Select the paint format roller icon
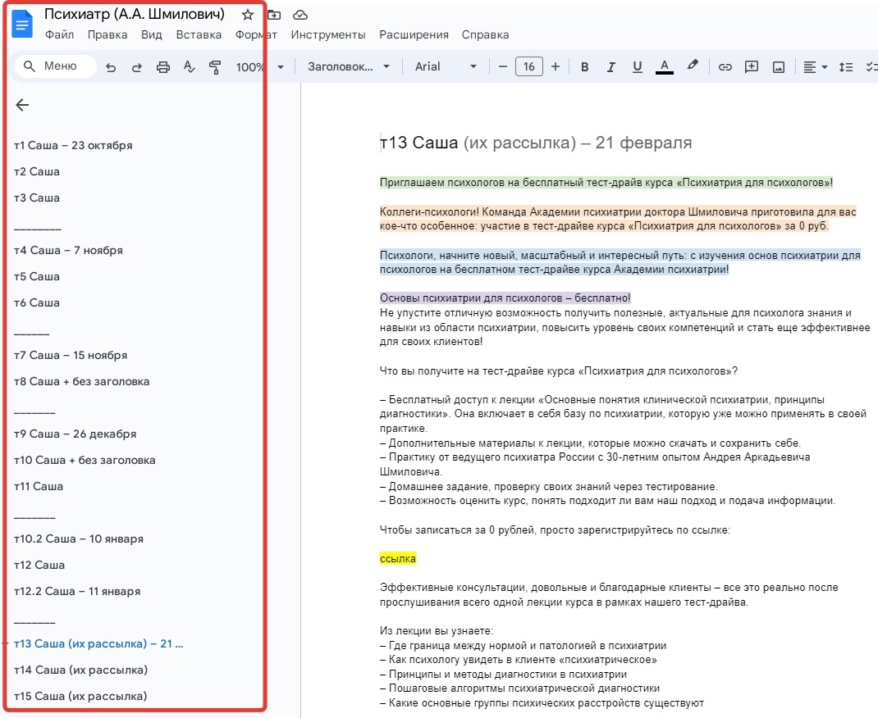The image size is (878, 718). click(215, 67)
